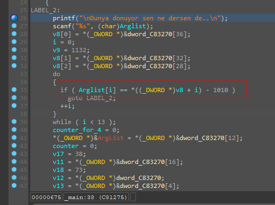Click the red ArgList variable on line 41
The width and height of the screenshot is (275, 205).
tap(110, 138)
